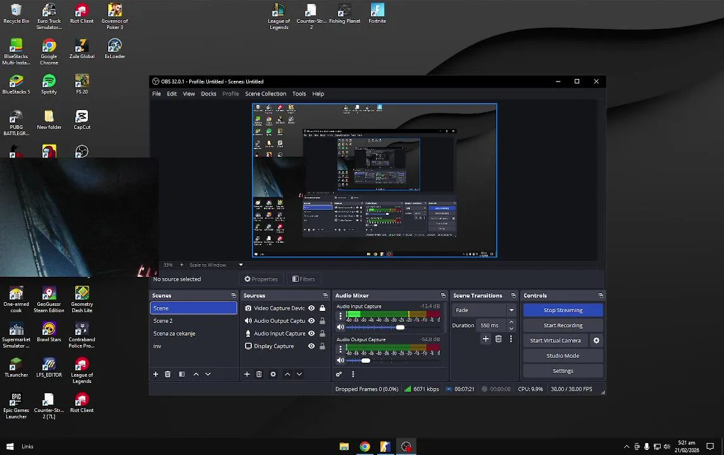Open Audio Input Capture options three-dot menu
This screenshot has width=724, height=455.
click(x=340, y=316)
